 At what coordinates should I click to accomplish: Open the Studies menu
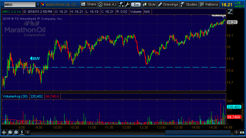coord(189,5)
